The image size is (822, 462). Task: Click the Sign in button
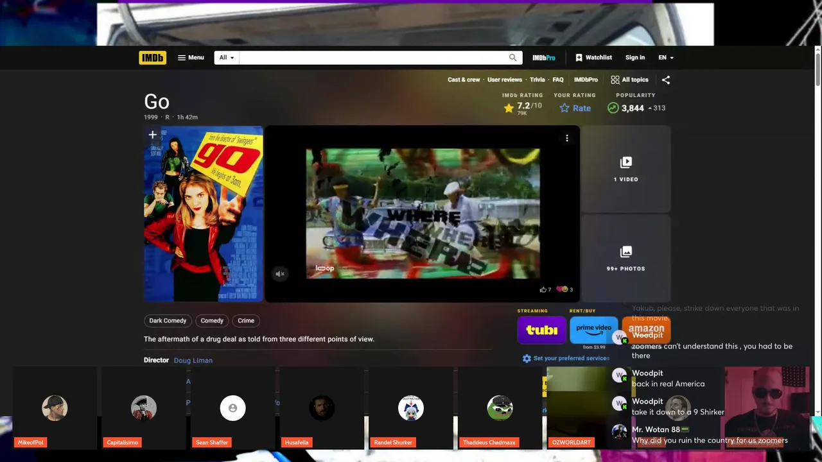(x=635, y=58)
